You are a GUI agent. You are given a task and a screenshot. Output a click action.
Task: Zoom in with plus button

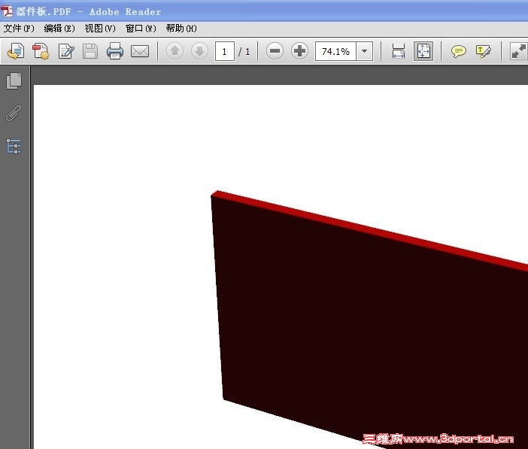(x=299, y=51)
